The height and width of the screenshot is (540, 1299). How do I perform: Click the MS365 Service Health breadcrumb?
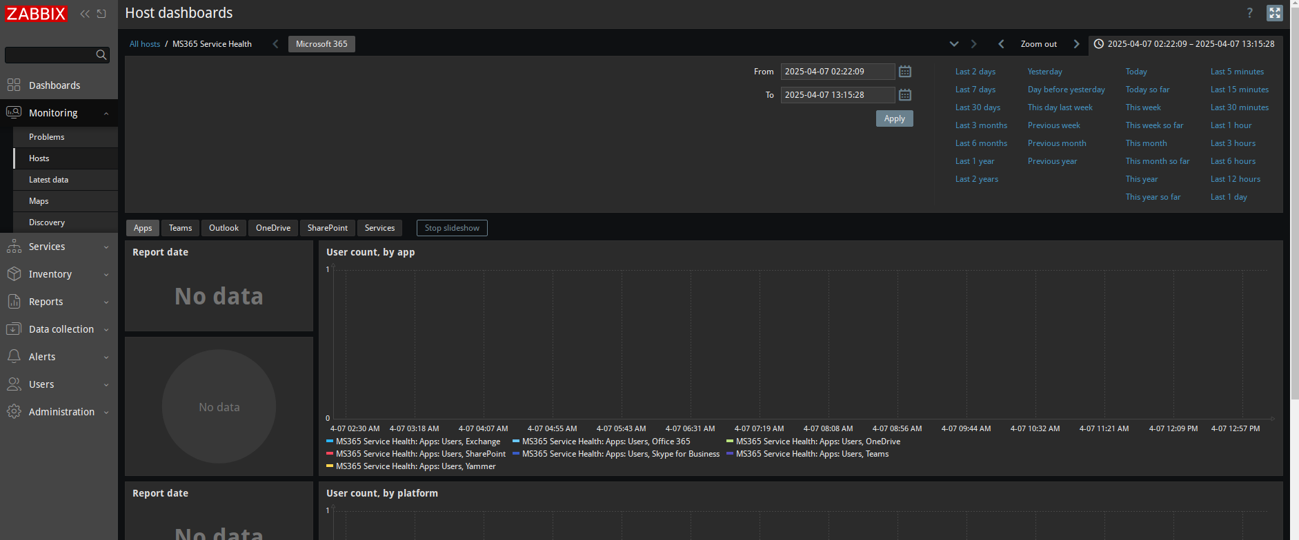[x=212, y=44]
